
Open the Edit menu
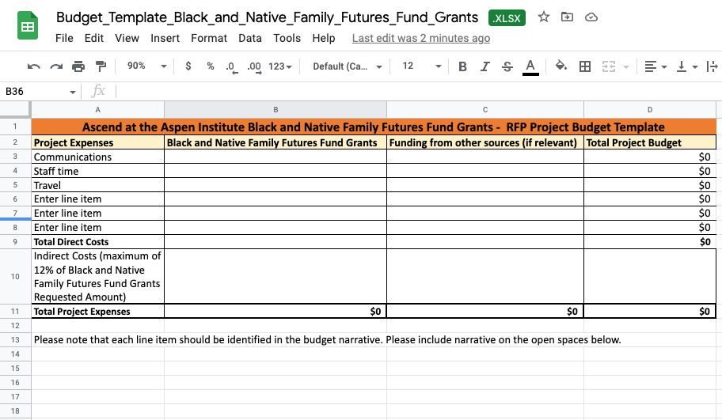(x=94, y=38)
